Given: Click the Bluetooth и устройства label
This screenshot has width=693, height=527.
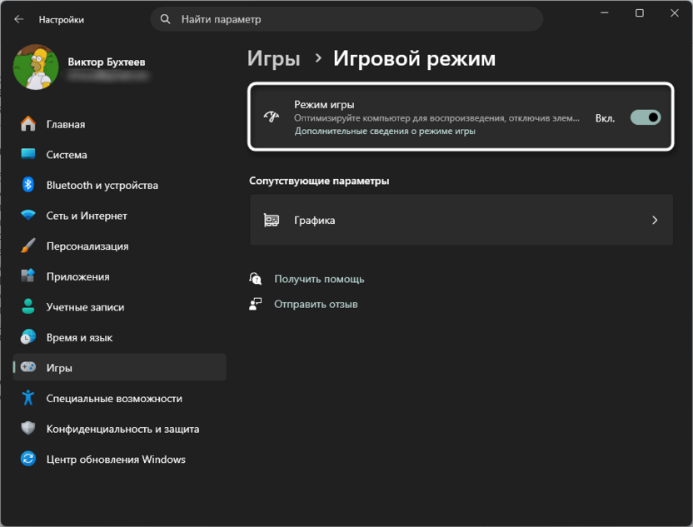Looking at the screenshot, I should coord(102,186).
